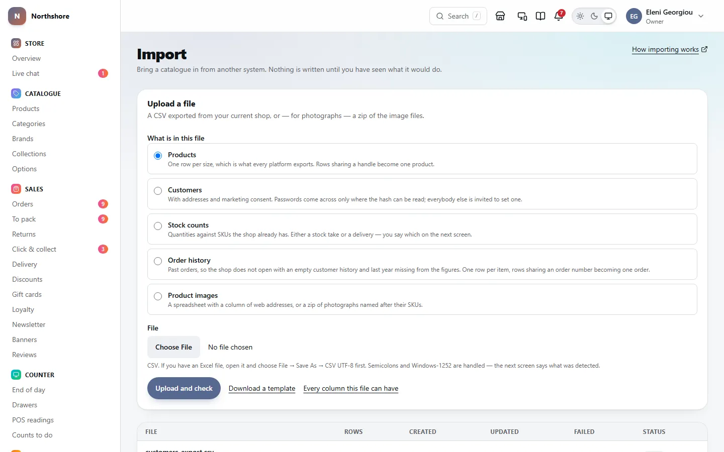Click the Northshore logo icon
Image resolution: width=724 pixels, height=452 pixels.
pos(17,16)
